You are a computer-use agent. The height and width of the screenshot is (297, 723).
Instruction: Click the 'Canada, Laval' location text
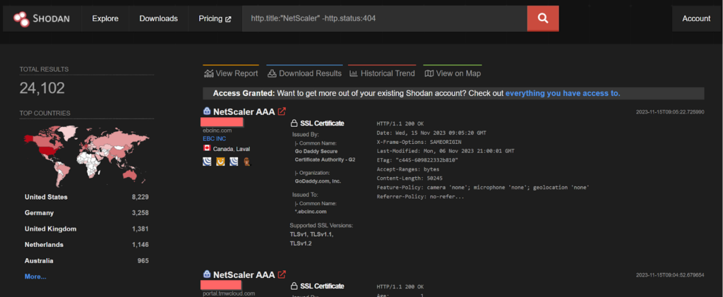coord(232,149)
